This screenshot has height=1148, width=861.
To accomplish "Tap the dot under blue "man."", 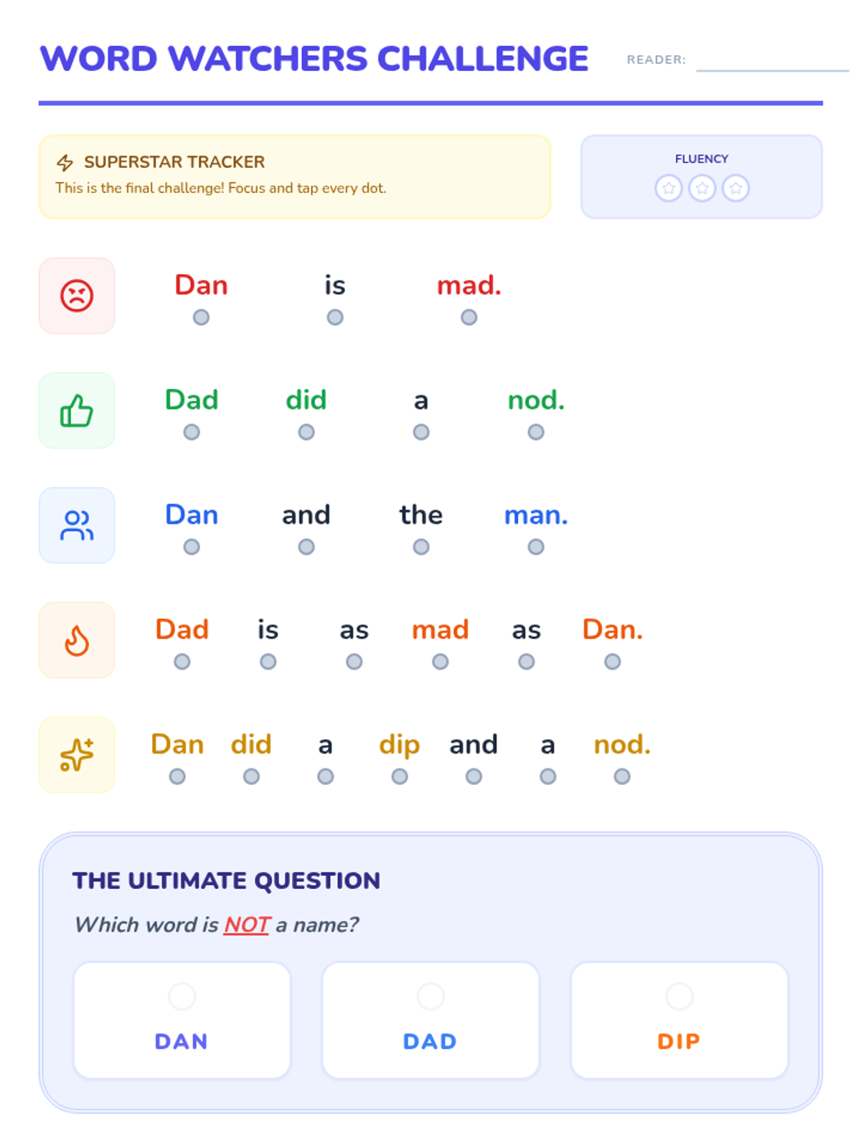I will tap(536, 547).
